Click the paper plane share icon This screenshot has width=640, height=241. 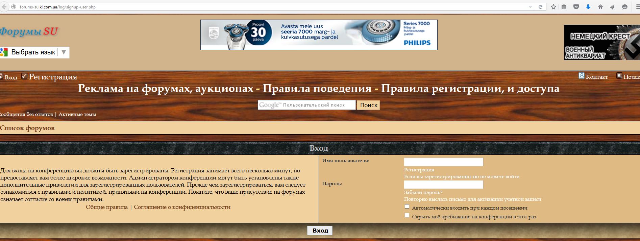click(x=612, y=7)
